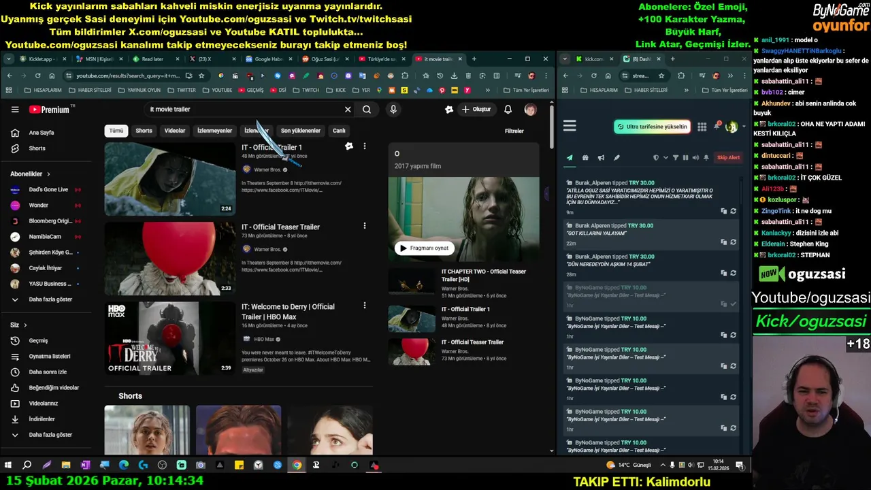Open the Filtreler search filters
Image resolution: width=871 pixels, height=490 pixels.
pyautogui.click(x=514, y=131)
